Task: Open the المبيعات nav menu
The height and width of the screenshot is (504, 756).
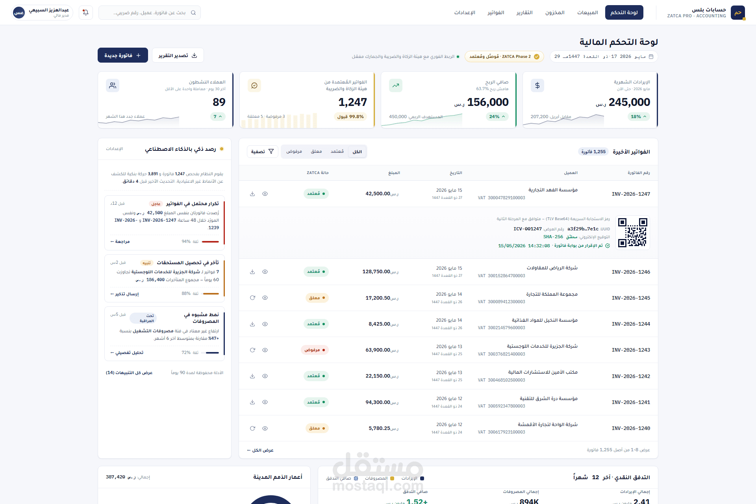Action: [x=587, y=13]
